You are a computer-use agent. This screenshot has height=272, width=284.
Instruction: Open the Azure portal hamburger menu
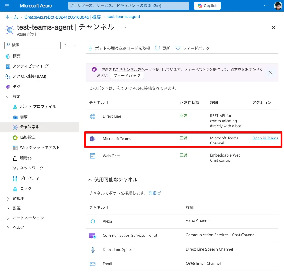7,6
